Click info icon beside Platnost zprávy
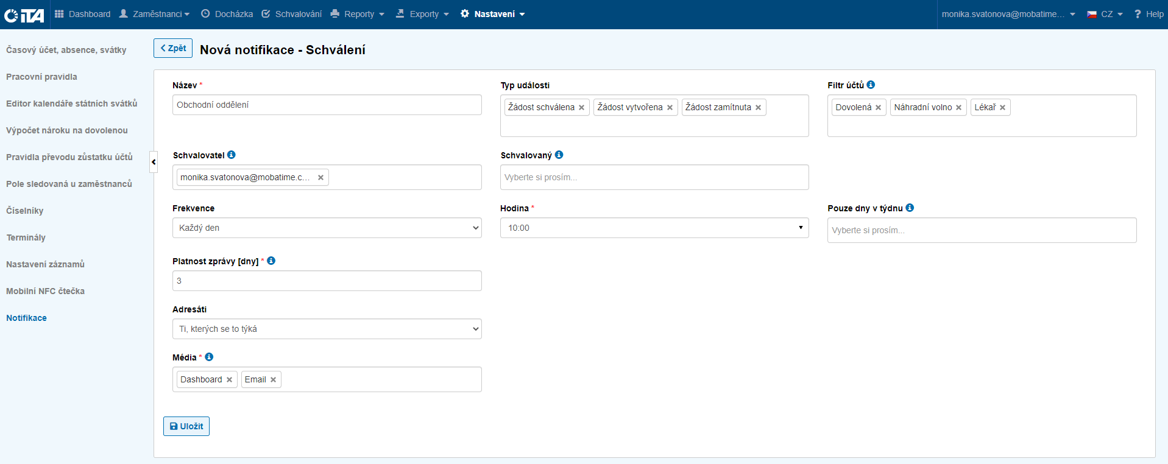Image resolution: width=1168 pixels, height=464 pixels. point(271,261)
